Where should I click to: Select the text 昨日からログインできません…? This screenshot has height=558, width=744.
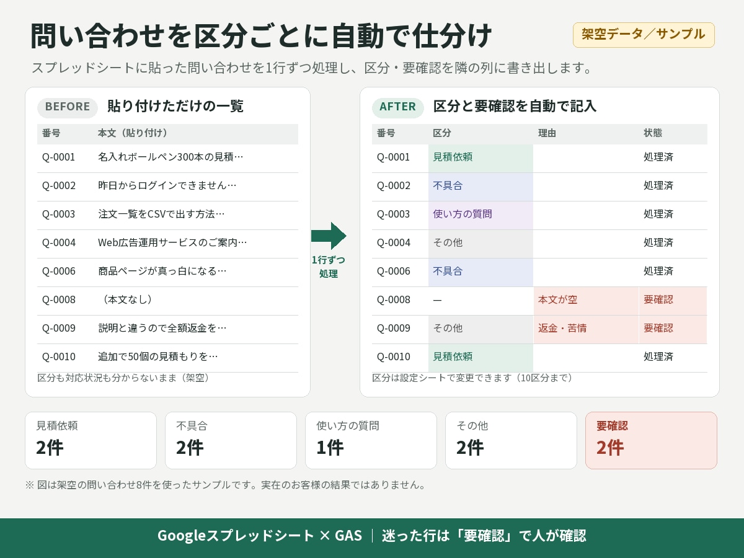[x=167, y=186]
